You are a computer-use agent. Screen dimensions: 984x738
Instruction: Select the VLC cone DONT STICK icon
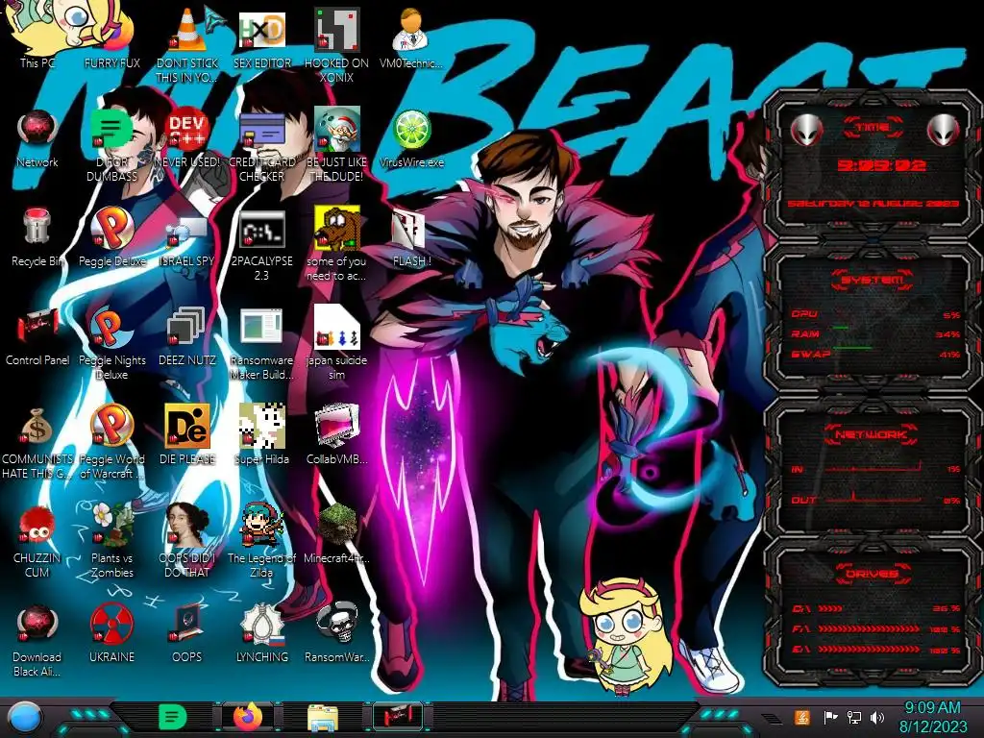(x=187, y=44)
